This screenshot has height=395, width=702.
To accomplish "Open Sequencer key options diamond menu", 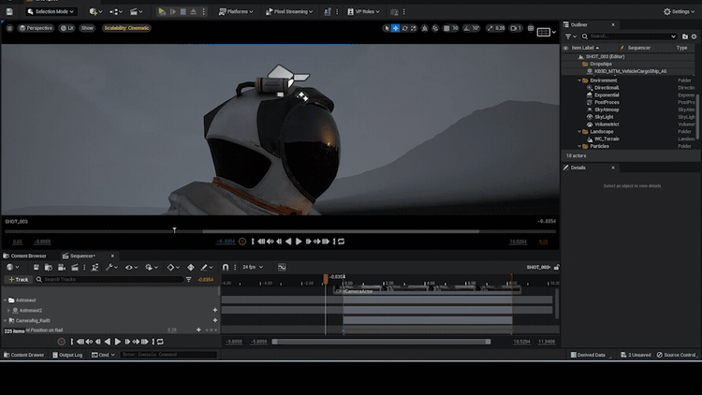I will point(173,268).
